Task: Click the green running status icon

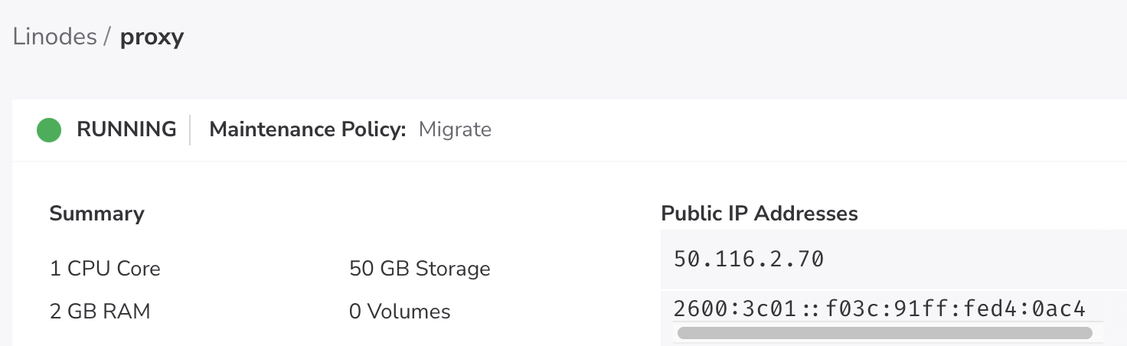Action: pyautogui.click(x=49, y=129)
